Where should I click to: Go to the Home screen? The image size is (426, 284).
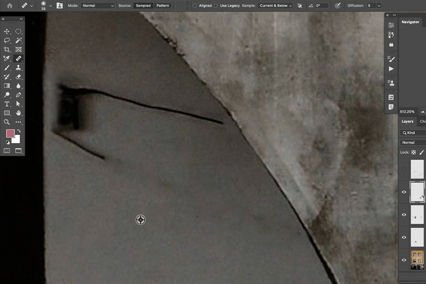pyautogui.click(x=10, y=6)
